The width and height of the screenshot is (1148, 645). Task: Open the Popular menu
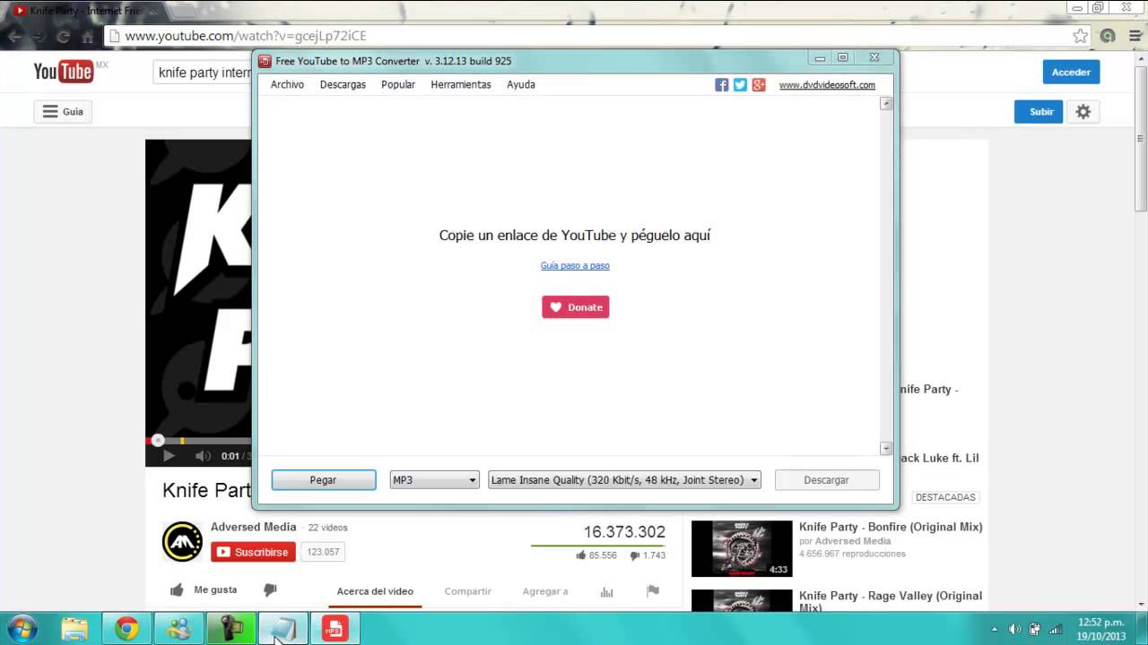click(398, 84)
